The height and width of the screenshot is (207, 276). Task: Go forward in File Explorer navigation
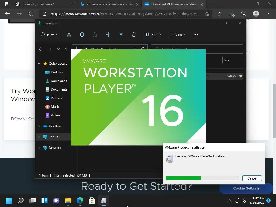point(50,49)
